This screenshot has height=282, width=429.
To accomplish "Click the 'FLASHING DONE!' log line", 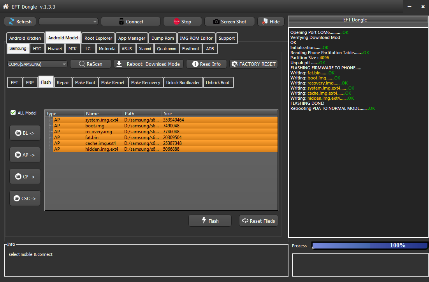I will coord(307,103).
